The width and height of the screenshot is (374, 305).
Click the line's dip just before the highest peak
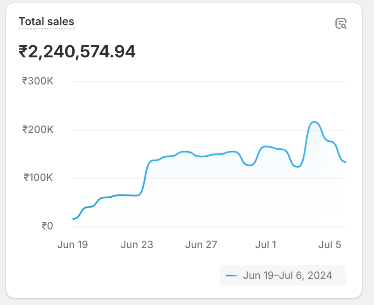[298, 166]
